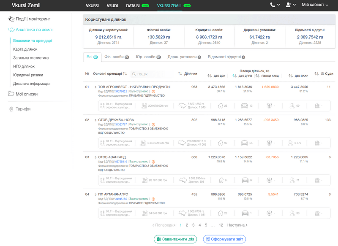Open Загальна статистика submenu item
This screenshot has height=246, width=338.
click(31, 58)
